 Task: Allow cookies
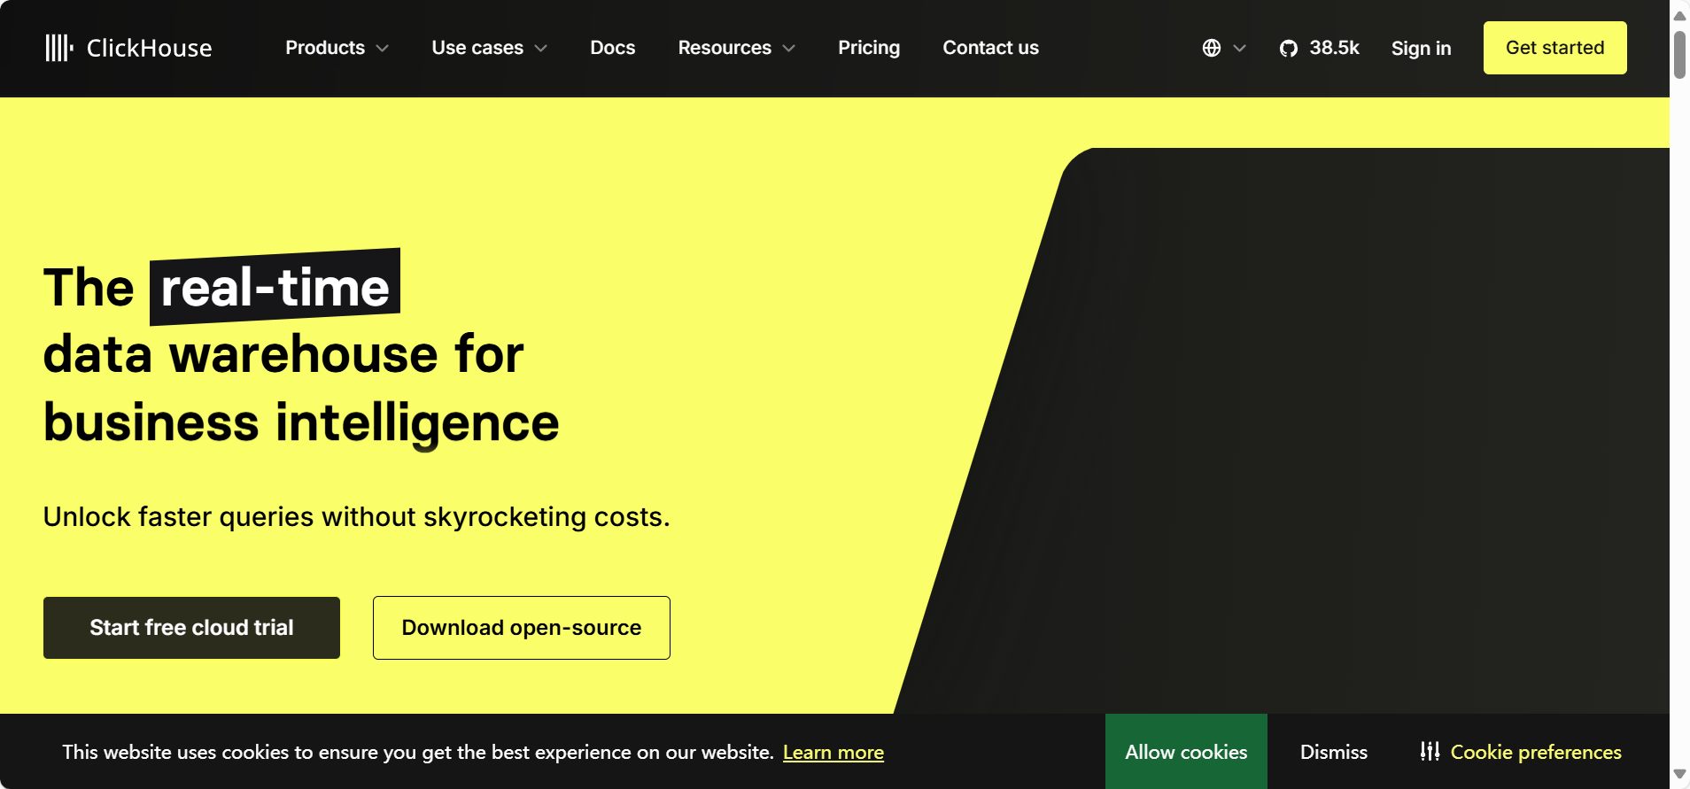pyautogui.click(x=1186, y=752)
